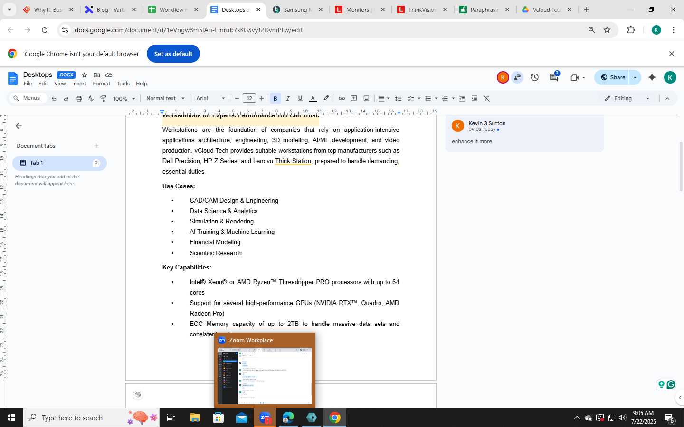This screenshot has height=427, width=684.
Task: Select Tab 1 in document tabs
Action: pyautogui.click(x=59, y=163)
